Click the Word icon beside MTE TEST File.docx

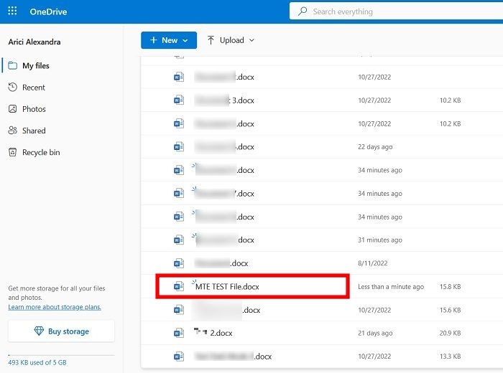pyautogui.click(x=179, y=287)
